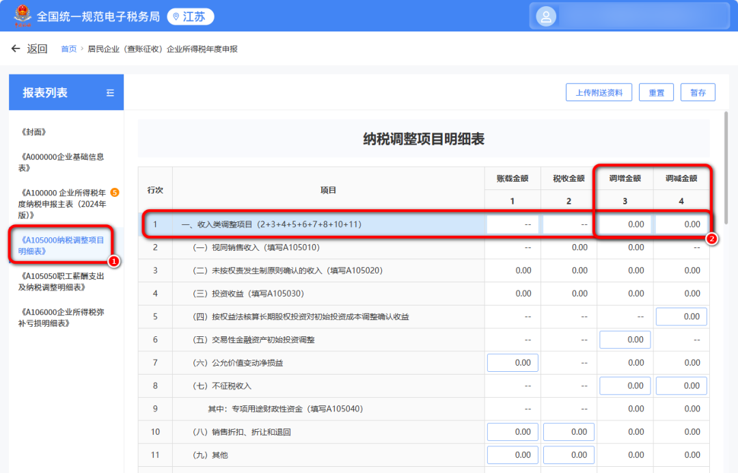Click the vertical scrollbar of the table
The width and height of the screenshot is (738, 473).
(x=726, y=167)
